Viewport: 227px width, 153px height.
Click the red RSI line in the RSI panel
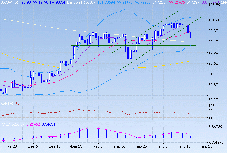point(102,112)
